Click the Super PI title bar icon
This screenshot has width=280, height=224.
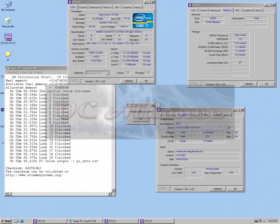coord(6,68)
